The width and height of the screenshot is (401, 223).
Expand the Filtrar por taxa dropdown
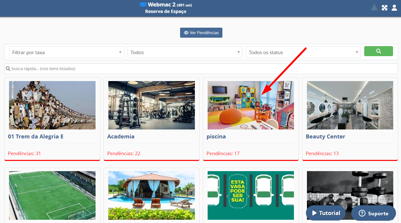tap(67, 52)
